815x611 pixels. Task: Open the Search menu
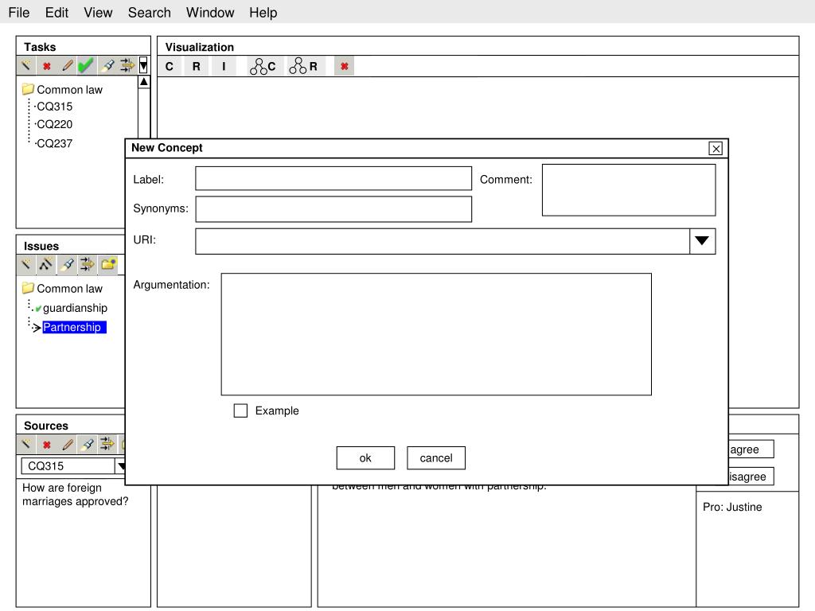coord(149,13)
